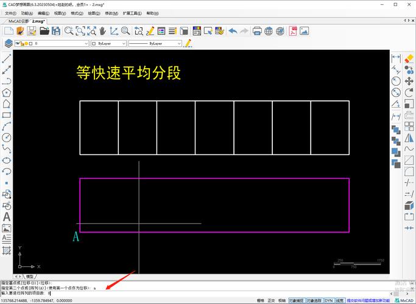Screen dimensions: 416x304
Task: Switch to the 2.mxg* document tab
Action: [x=40, y=21]
